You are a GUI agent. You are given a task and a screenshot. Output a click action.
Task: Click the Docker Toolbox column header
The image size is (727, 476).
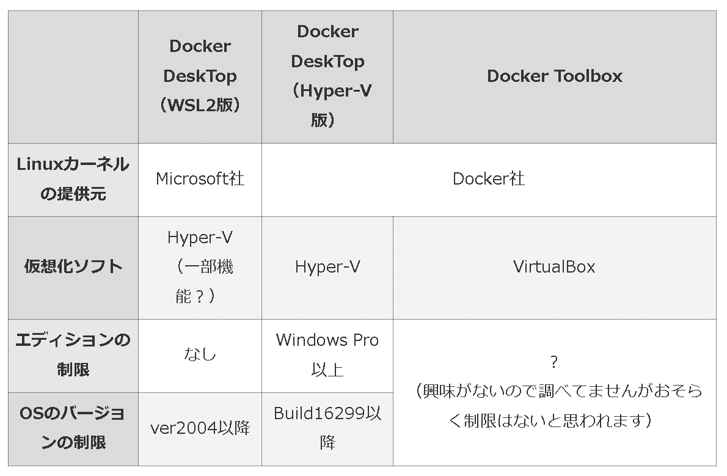click(555, 76)
